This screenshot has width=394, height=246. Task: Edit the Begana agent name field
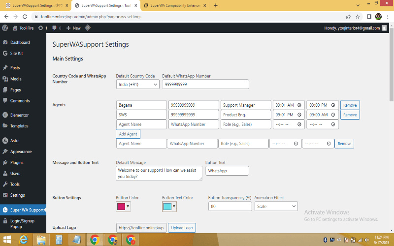(x=141, y=105)
